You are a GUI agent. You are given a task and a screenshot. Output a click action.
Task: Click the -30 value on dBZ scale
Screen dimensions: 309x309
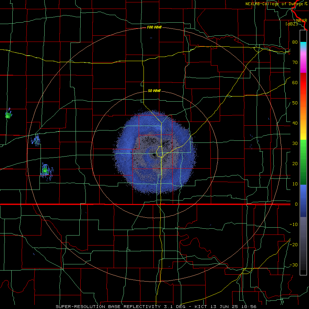(x=294, y=265)
